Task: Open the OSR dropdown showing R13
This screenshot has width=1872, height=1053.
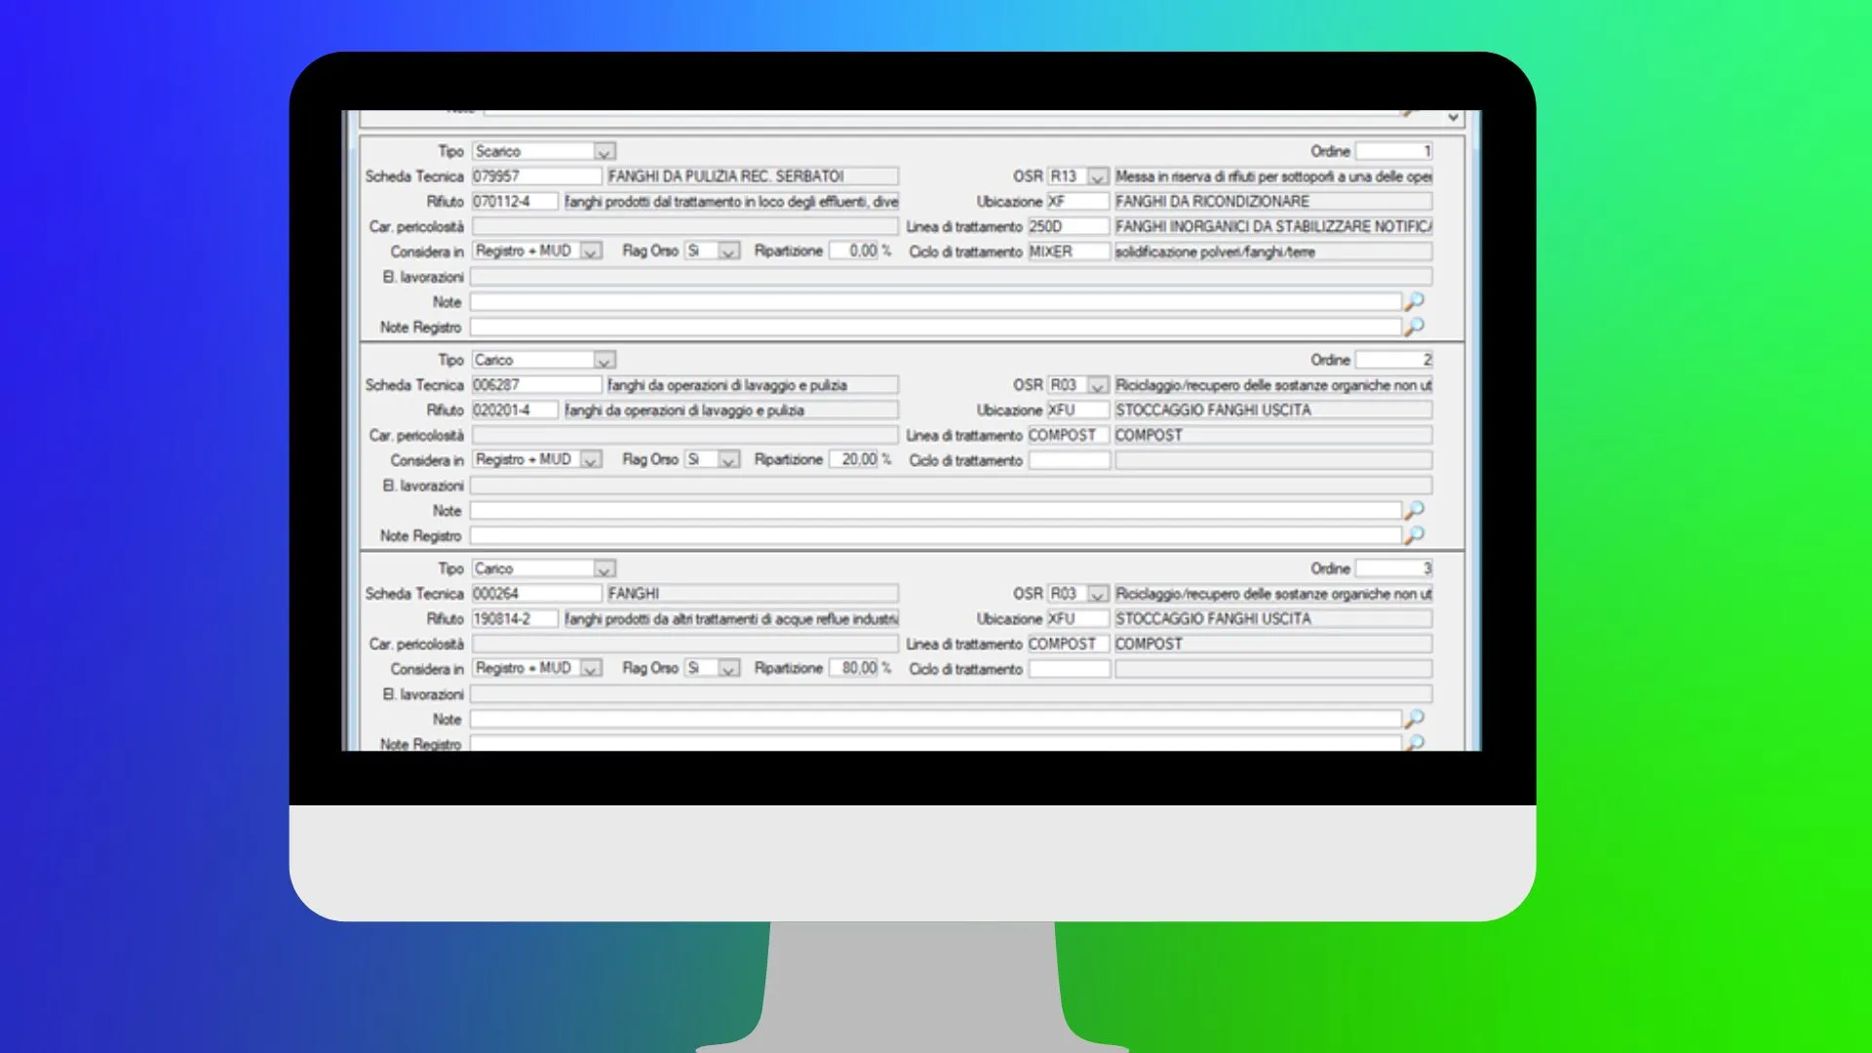Action: point(1098,177)
